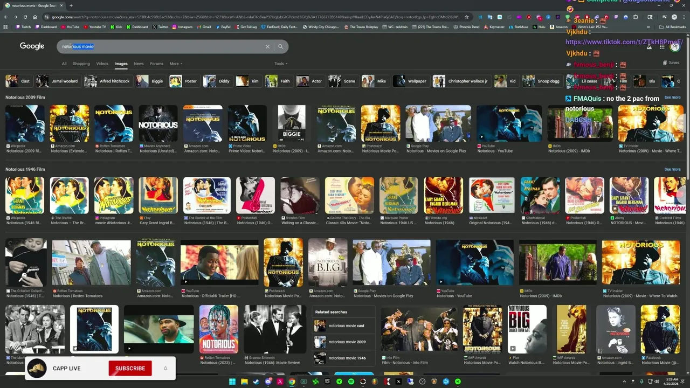Click the red Subscribe button
The image size is (690, 388).
[x=130, y=369]
